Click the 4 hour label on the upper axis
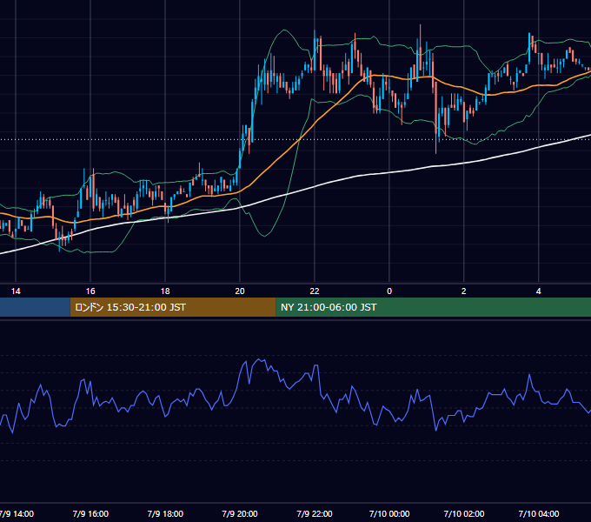 pyautogui.click(x=539, y=291)
